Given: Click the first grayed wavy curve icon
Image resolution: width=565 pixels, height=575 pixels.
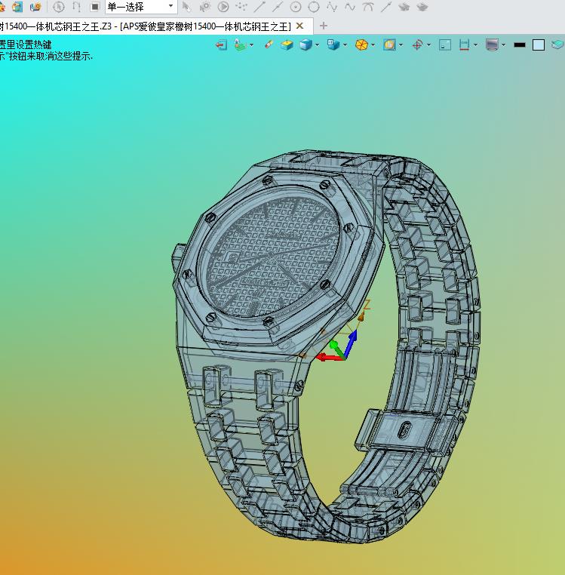Looking at the screenshot, I should [332, 7].
